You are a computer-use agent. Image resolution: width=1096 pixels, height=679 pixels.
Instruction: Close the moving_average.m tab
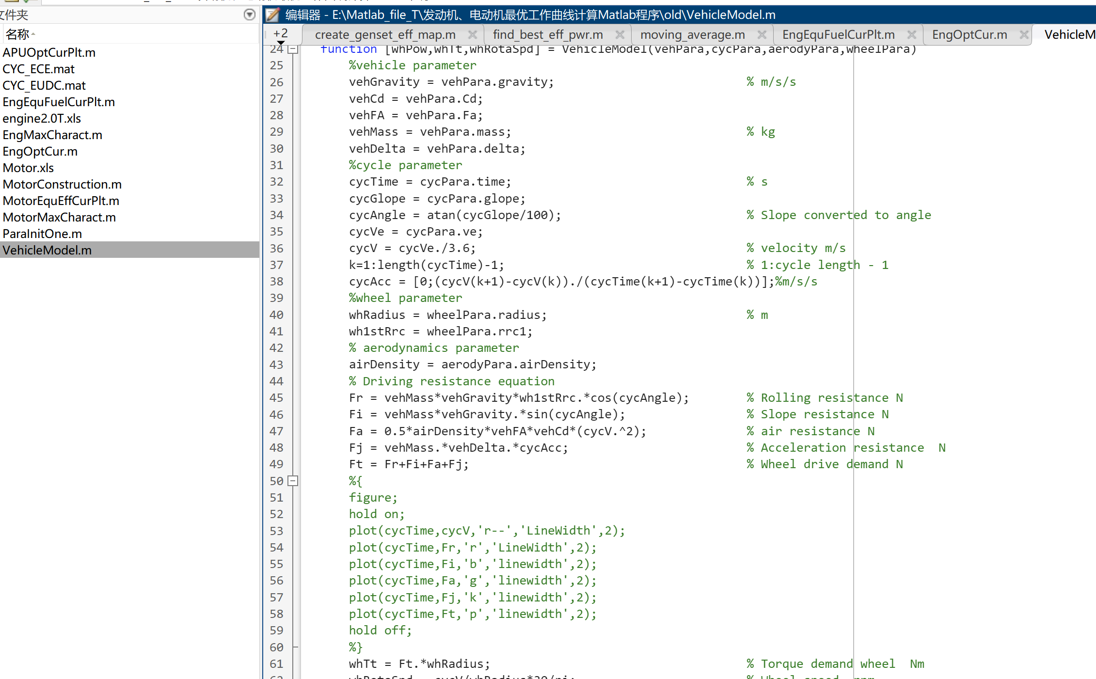(762, 34)
